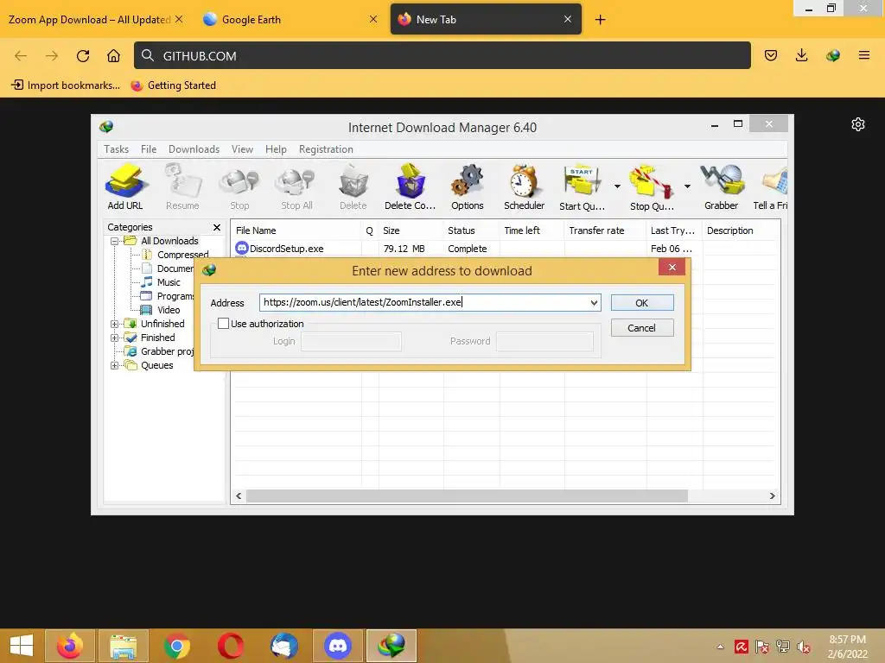Sort by the Size column header
Image resolution: width=885 pixels, height=663 pixels.
(x=411, y=230)
